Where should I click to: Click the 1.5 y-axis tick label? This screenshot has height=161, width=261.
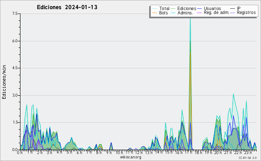point(15,122)
